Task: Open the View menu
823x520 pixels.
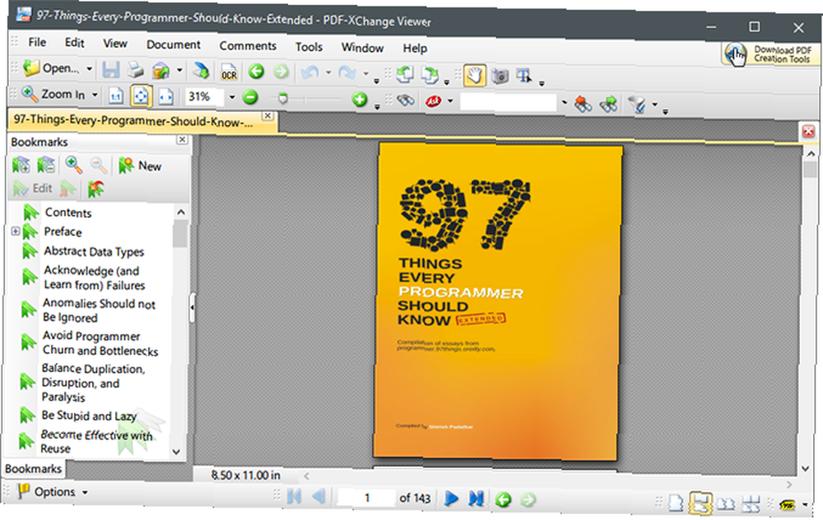Action: [x=115, y=44]
